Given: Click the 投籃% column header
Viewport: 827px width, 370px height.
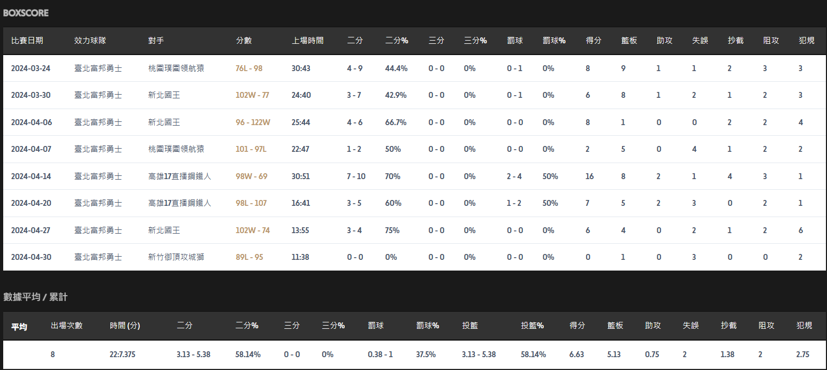Looking at the screenshot, I should [532, 326].
